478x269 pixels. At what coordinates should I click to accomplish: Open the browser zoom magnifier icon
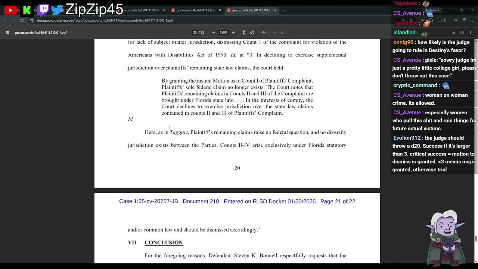(x=403, y=20)
